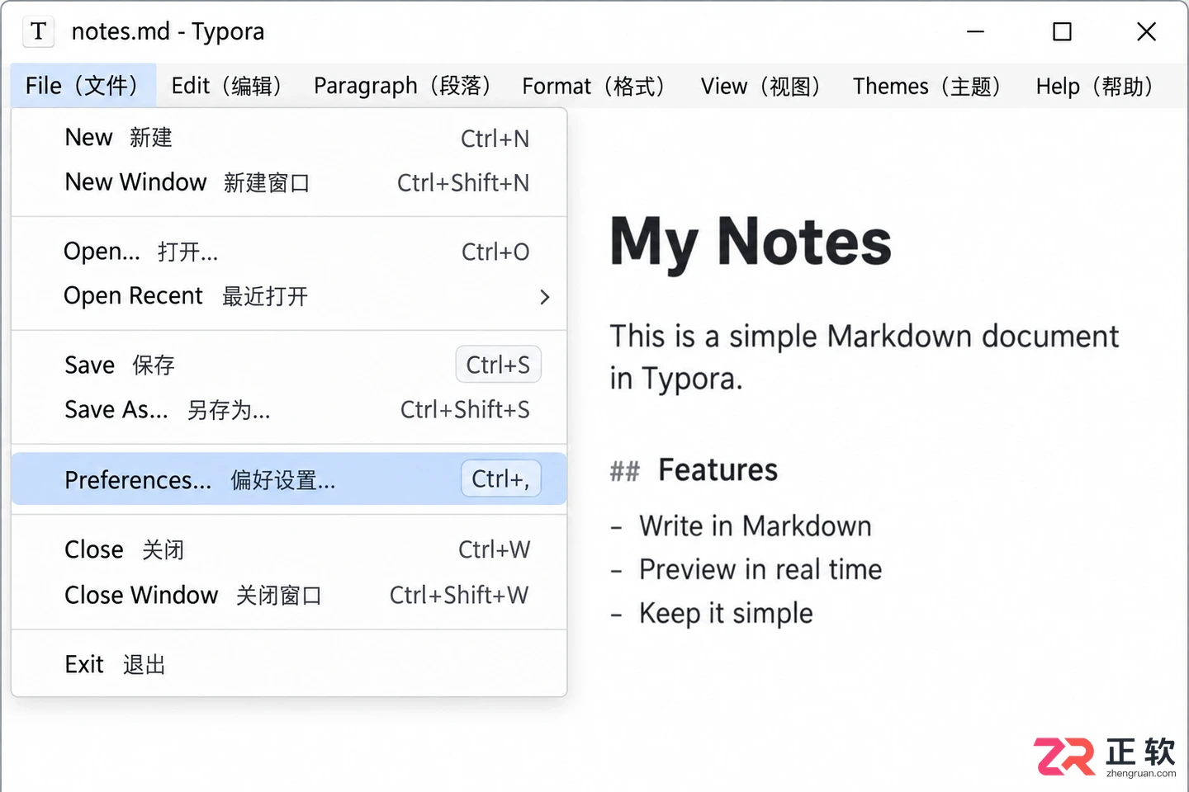Click the My Notes heading
Screen dimensions: 1189x792
751,243
